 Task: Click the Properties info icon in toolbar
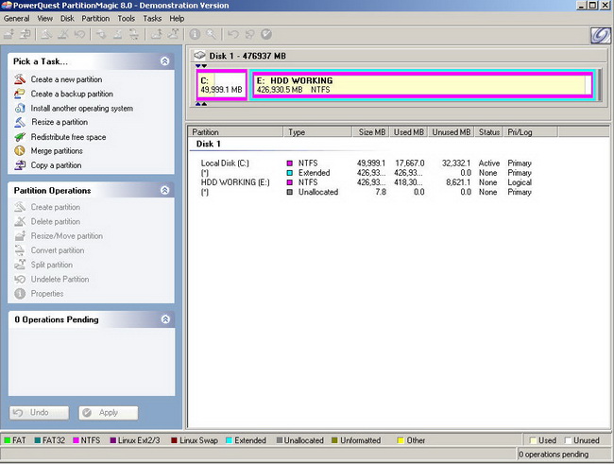coord(195,34)
